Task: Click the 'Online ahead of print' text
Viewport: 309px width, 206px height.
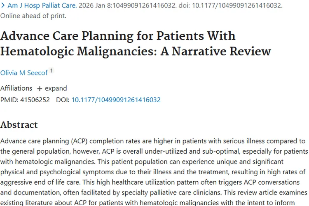Action: [33, 16]
